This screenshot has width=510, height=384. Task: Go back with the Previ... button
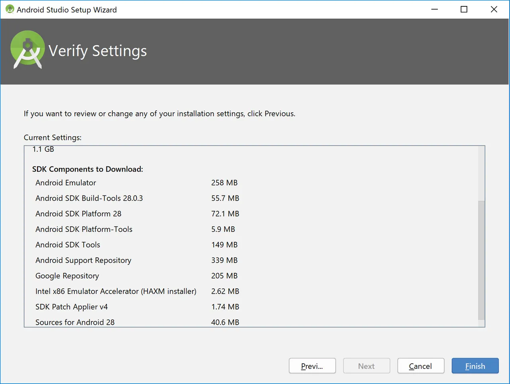click(x=312, y=366)
